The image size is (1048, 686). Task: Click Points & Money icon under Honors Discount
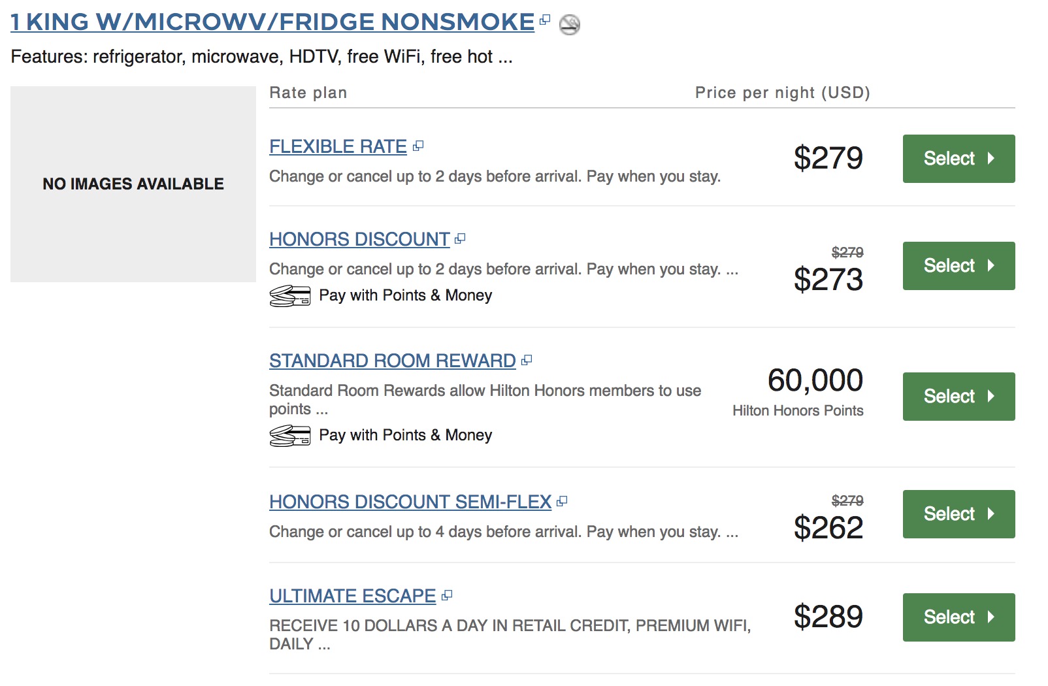coord(289,296)
